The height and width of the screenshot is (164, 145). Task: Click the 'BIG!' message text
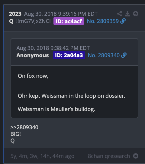16,134
